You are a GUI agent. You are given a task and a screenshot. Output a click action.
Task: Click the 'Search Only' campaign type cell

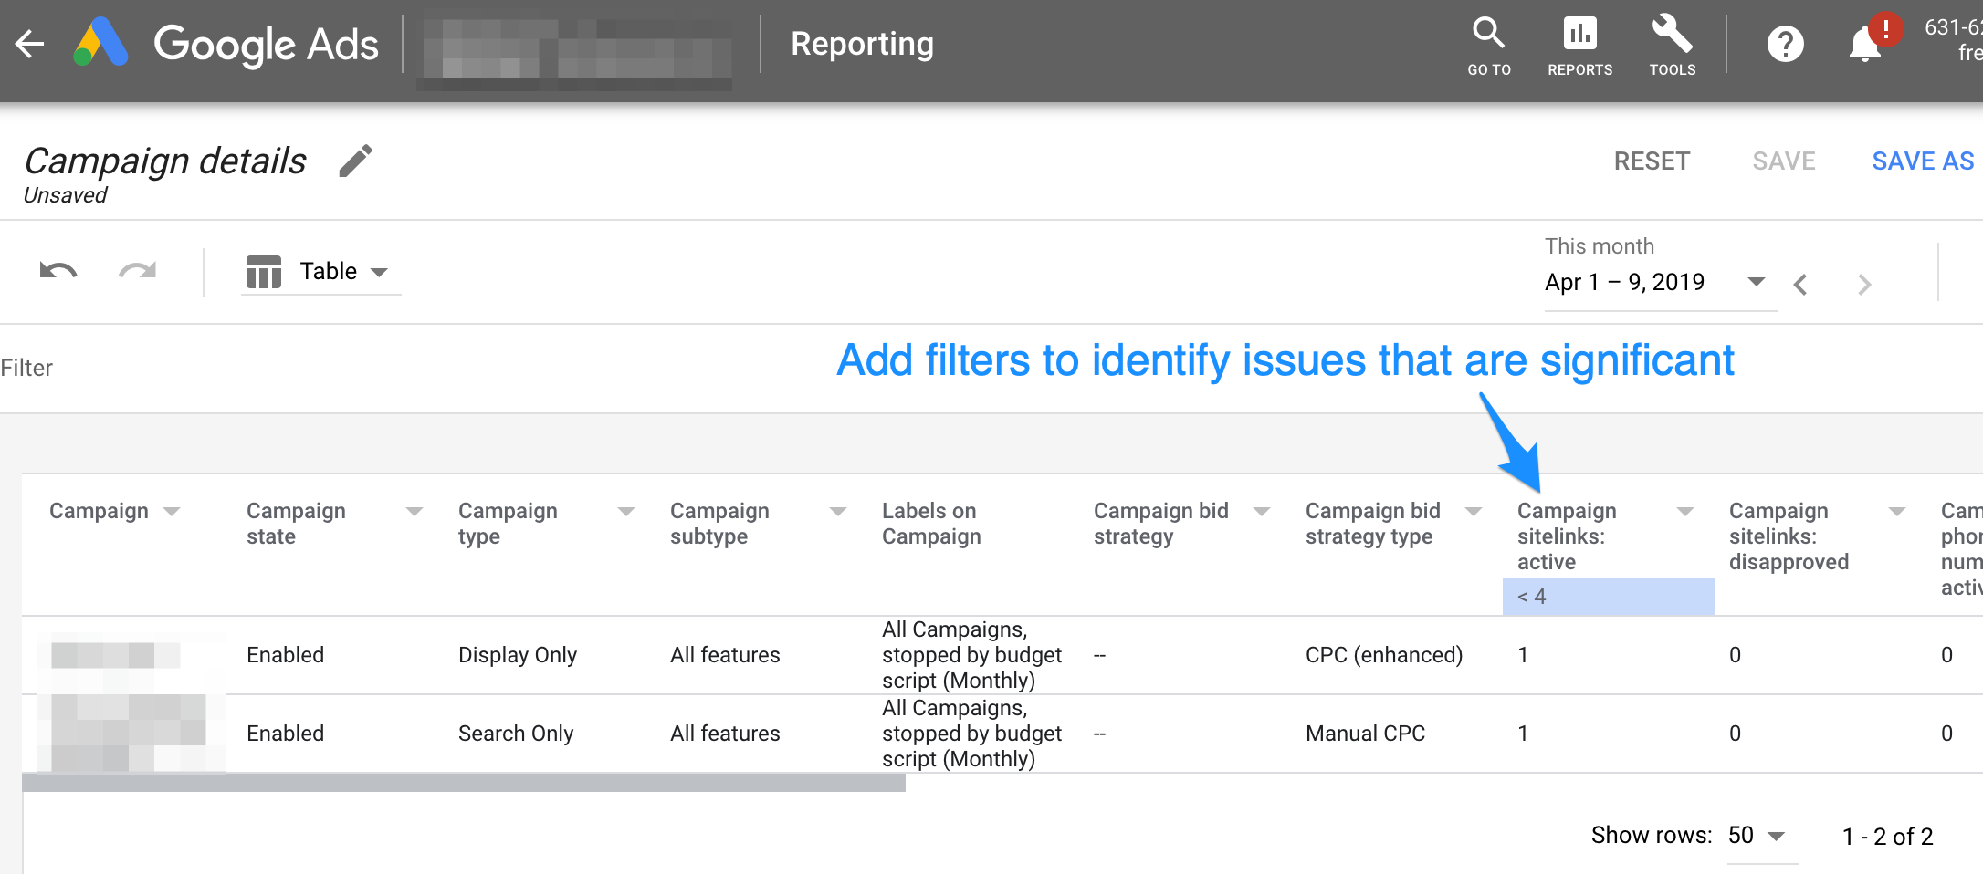(x=516, y=734)
